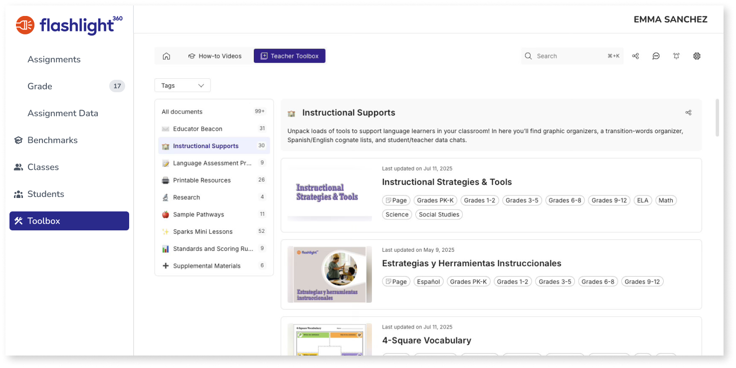This screenshot has height=368, width=736.
Task: Select the Supplemental Materials category
Action: (214, 266)
